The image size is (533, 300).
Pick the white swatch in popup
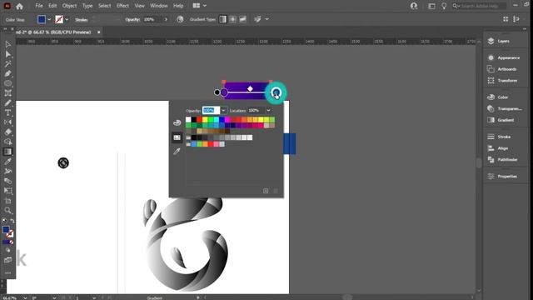[188, 120]
